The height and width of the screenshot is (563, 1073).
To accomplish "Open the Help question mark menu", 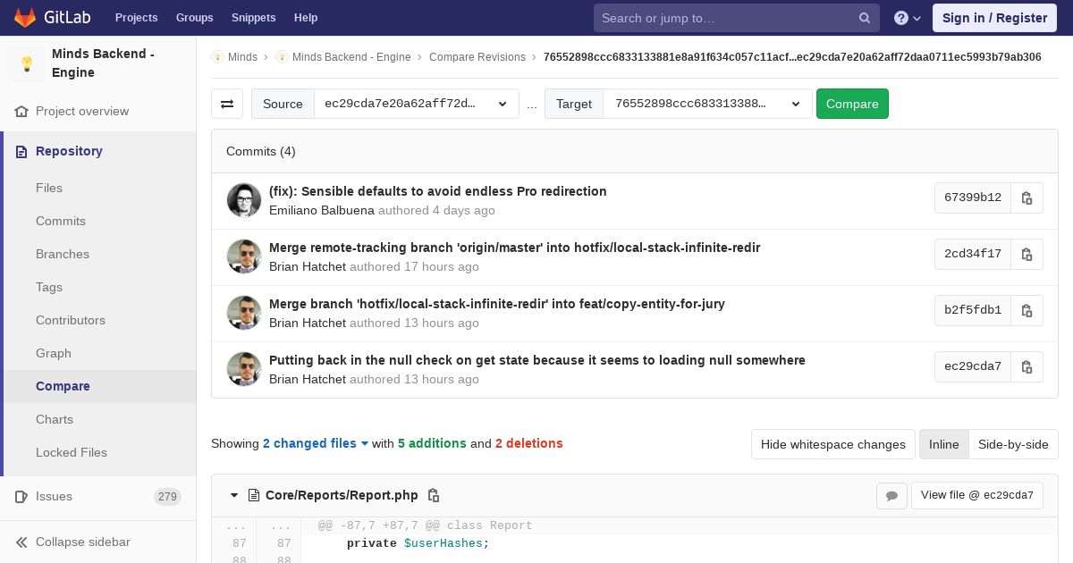I will pos(908,18).
